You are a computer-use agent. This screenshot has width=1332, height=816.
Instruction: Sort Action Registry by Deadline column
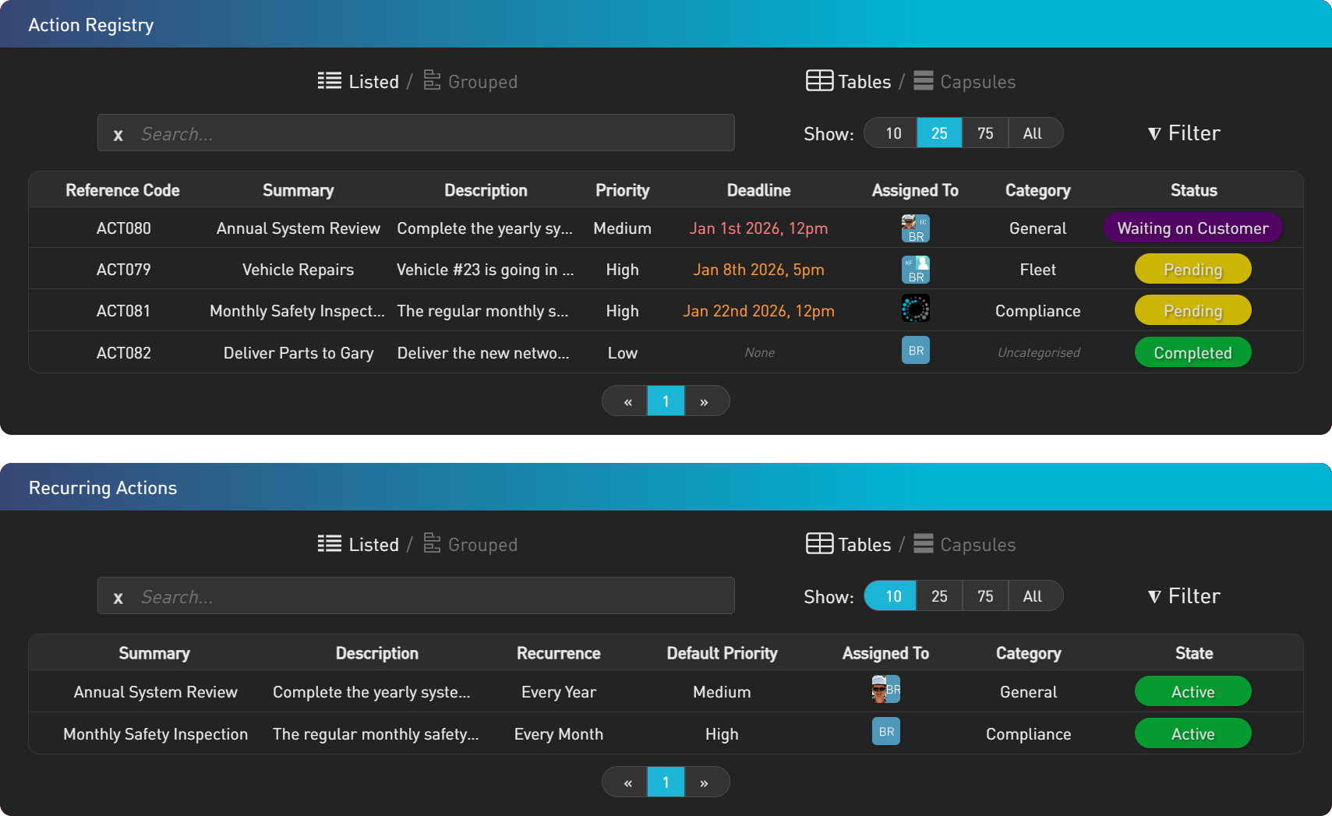[758, 190]
